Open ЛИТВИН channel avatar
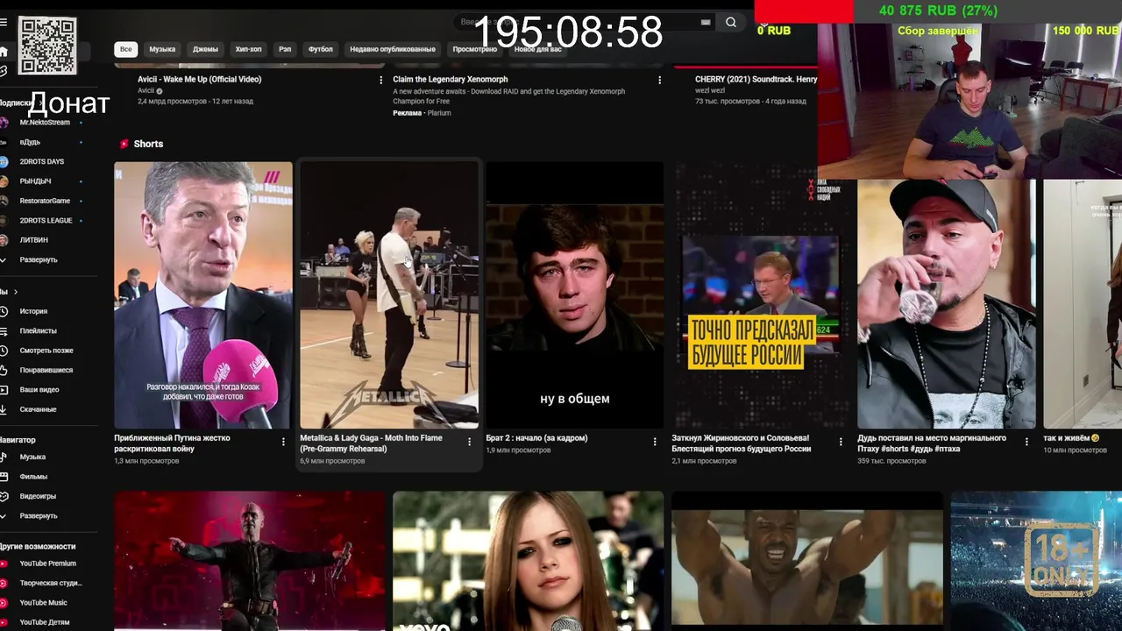 point(4,240)
